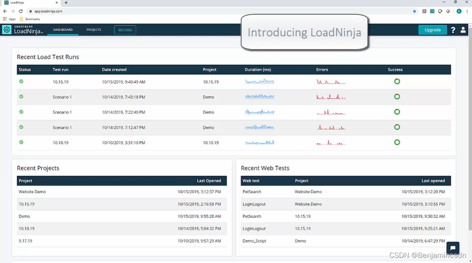Click the bookmark star icon in address bar
The height and width of the screenshot is (263, 472).
point(415,11)
